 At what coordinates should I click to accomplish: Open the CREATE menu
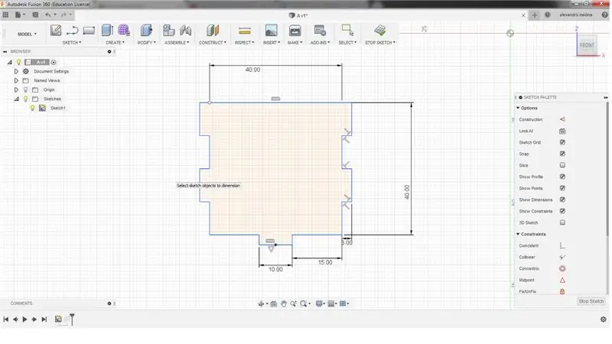tap(115, 43)
